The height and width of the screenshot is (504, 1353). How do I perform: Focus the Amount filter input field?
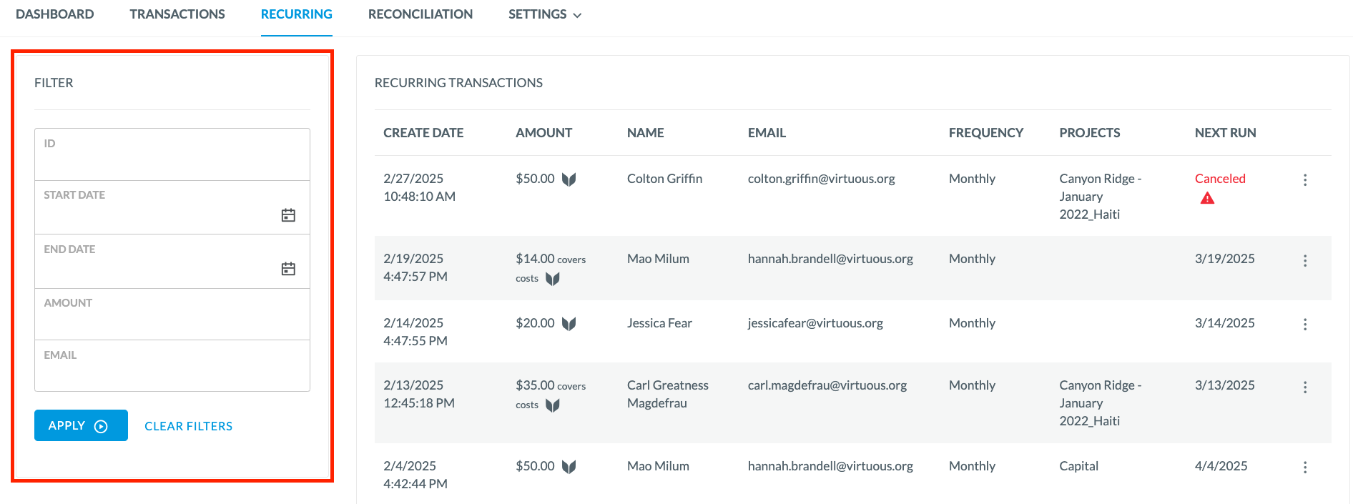pos(172,315)
